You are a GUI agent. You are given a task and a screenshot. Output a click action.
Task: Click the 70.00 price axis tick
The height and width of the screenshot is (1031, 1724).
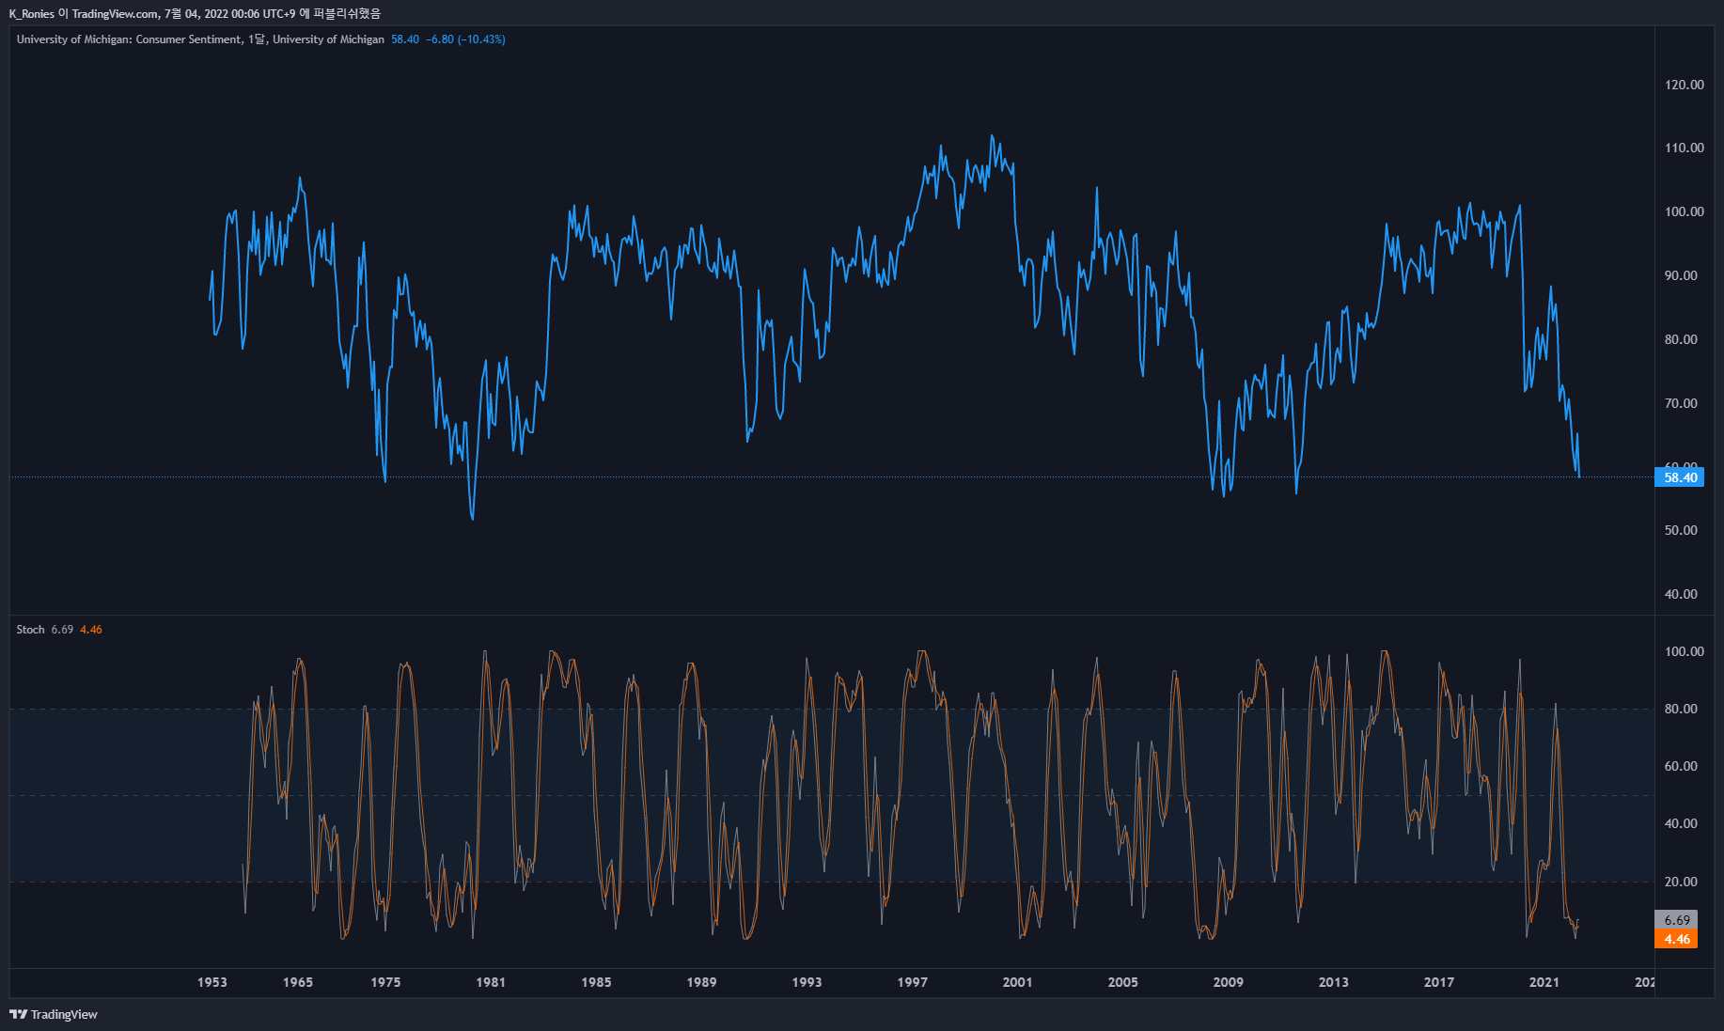(1681, 403)
